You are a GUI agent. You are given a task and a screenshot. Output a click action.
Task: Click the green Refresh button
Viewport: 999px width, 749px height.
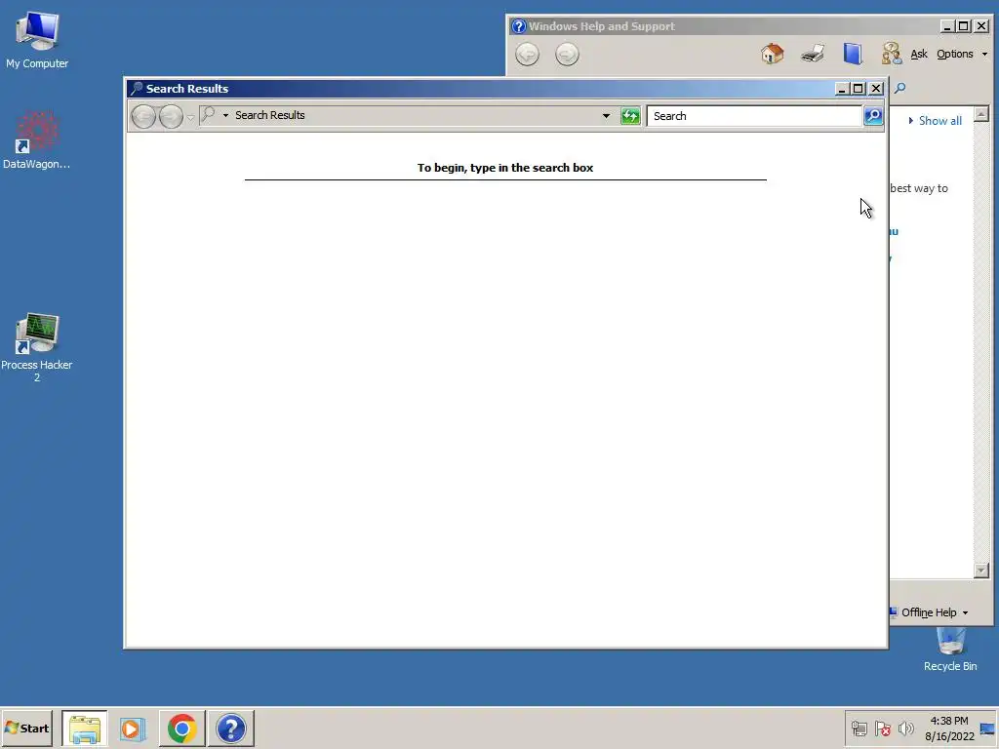coord(630,116)
